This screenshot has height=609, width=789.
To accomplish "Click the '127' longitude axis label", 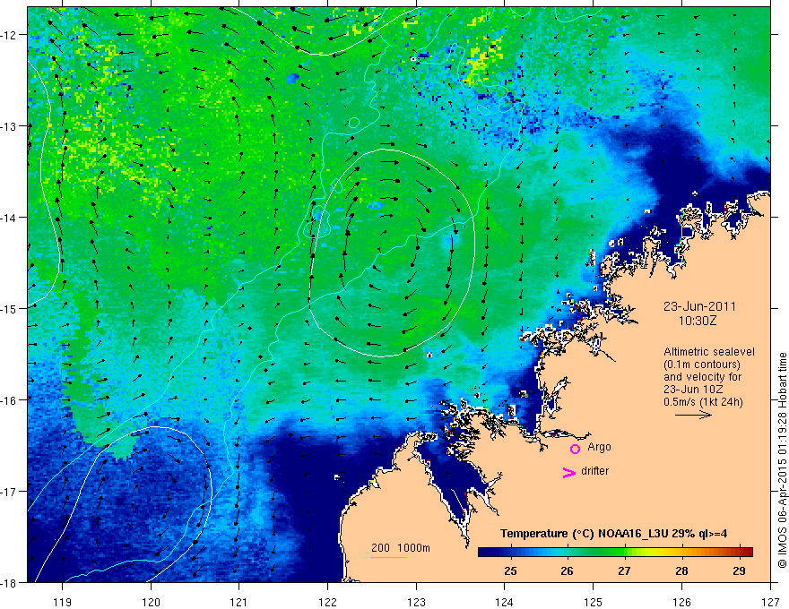I will point(770,602).
